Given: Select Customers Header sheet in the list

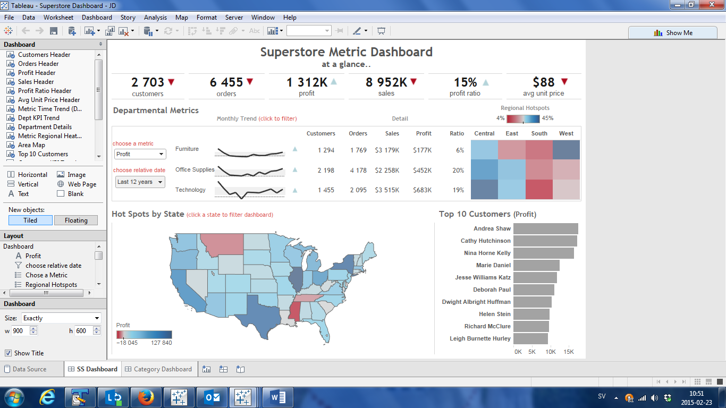Looking at the screenshot, I should (x=44, y=55).
